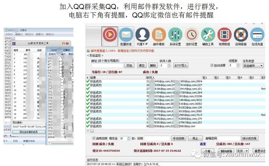Click the red play start-sending icon

(110, 35)
